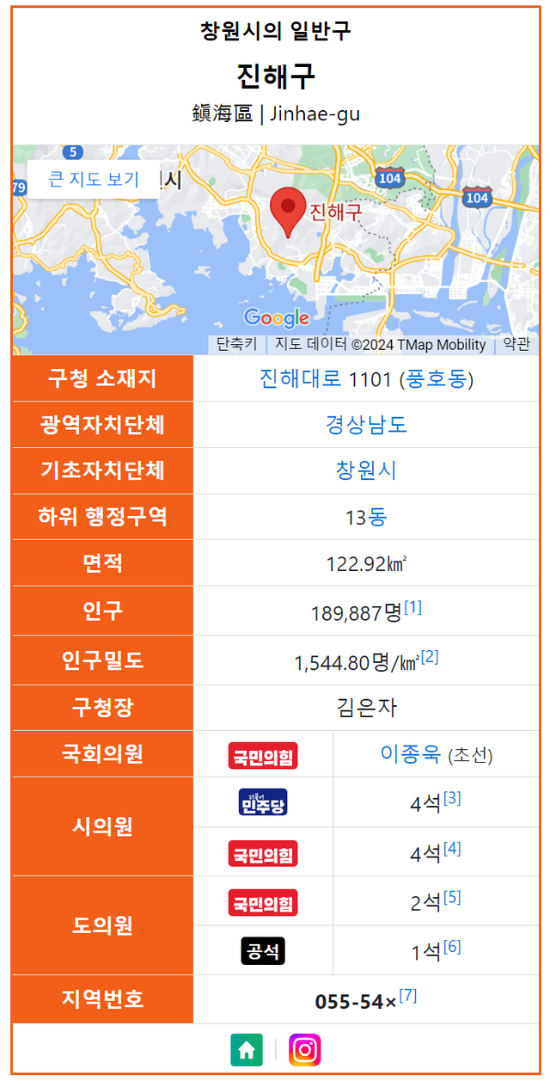The image size is (550, 1087).
Task: Click the green home icon
Action: click(247, 1050)
